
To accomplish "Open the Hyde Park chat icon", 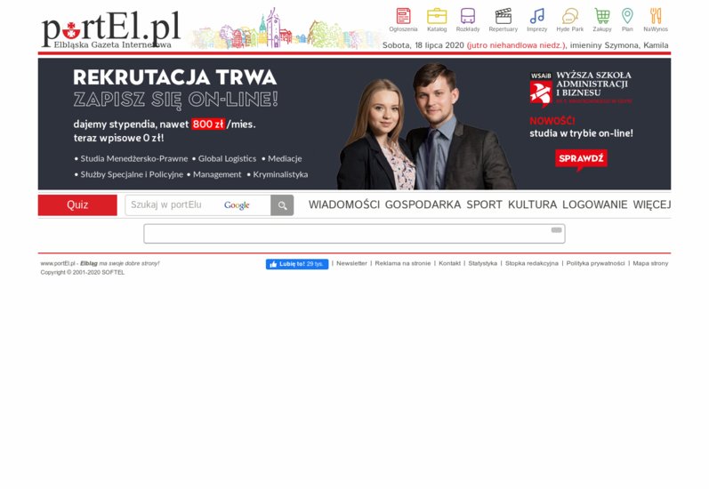I will [569, 20].
